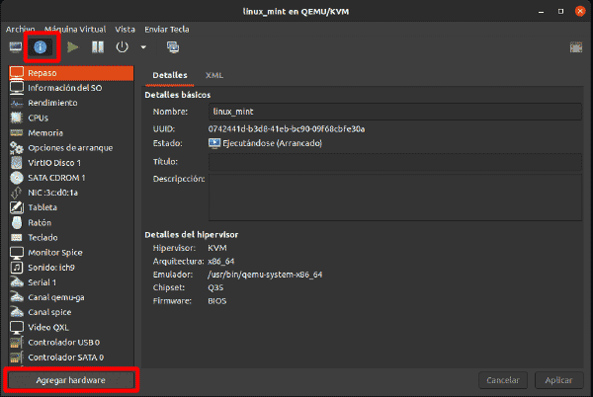Click the emulator path /usr/bin/qemu-system-x86_64
The width and height of the screenshot is (593, 397).
(x=265, y=275)
